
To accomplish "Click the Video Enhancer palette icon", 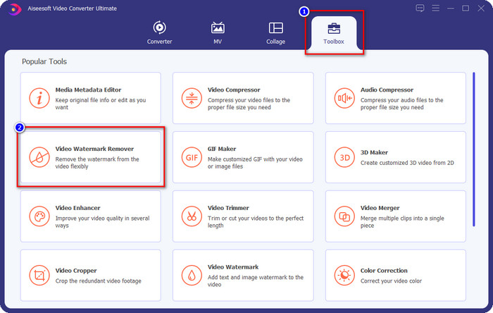I will [x=38, y=216].
